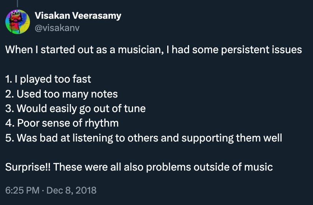
Task: Click the 6:25 PM timestamp
Action: 22,190
